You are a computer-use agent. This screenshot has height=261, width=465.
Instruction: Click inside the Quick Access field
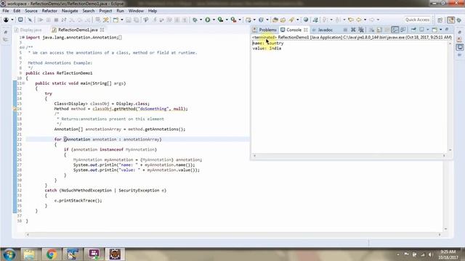pyautogui.click(x=417, y=20)
